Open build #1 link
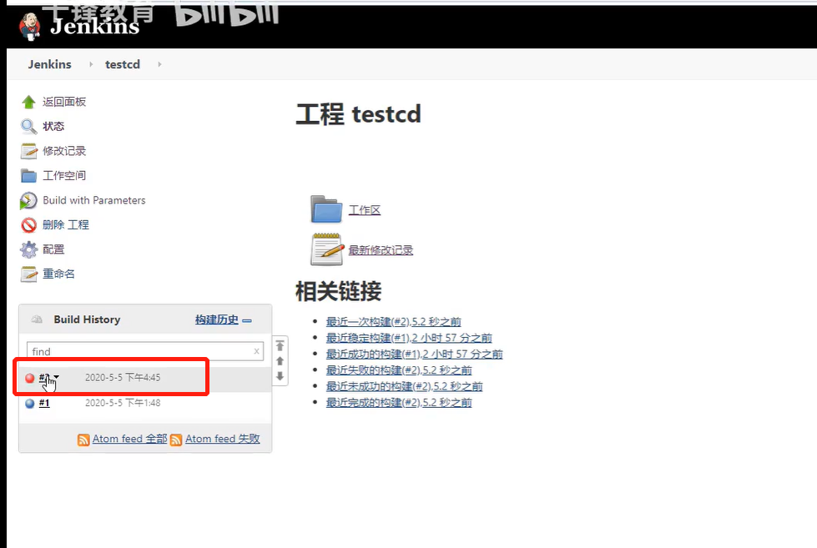This screenshot has height=548, width=817. (44, 403)
